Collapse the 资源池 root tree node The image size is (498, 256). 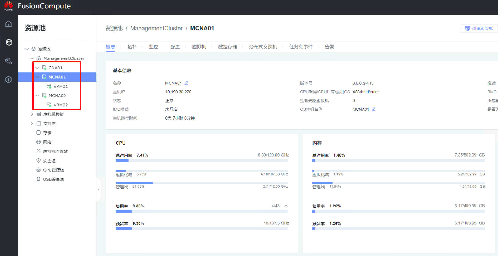click(x=27, y=49)
